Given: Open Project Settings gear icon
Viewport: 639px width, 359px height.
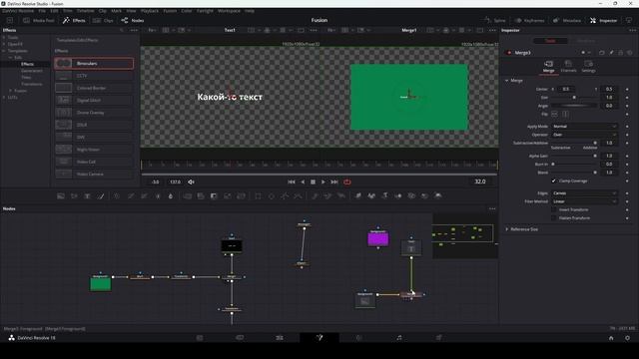Looking at the screenshot, I should click(x=627, y=338).
